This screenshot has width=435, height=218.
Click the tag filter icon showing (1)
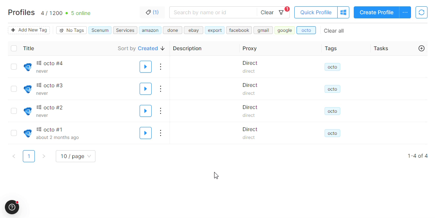152,12
